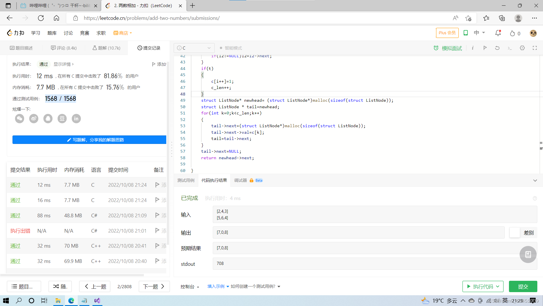Share result via LinkedIn icon

pos(76,118)
